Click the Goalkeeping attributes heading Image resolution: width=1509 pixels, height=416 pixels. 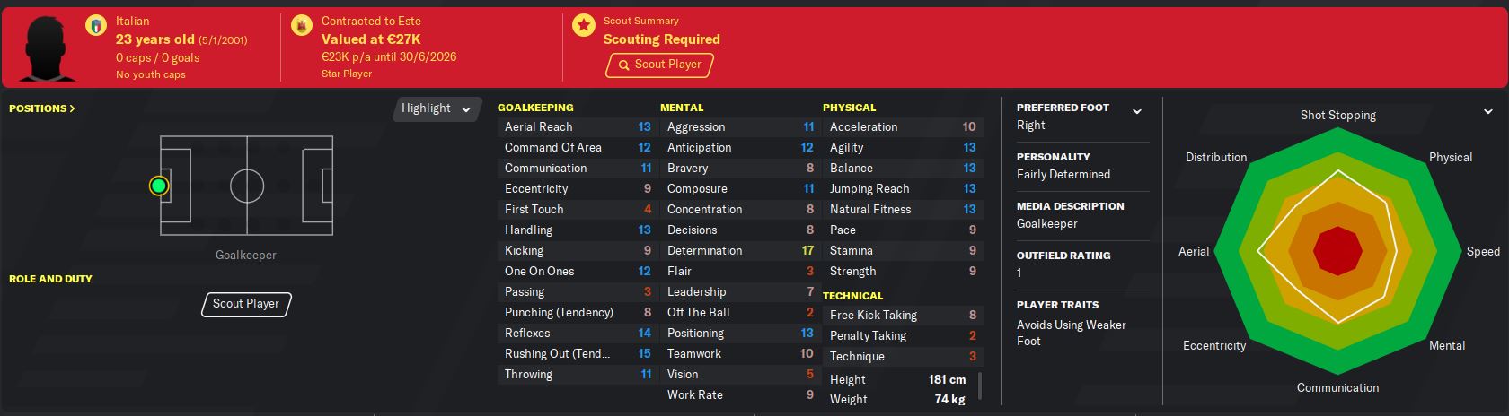pos(535,108)
